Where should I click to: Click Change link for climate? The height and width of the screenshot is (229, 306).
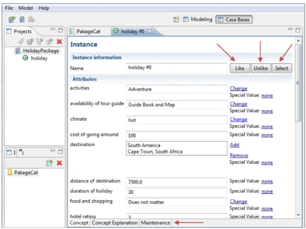tap(239, 119)
